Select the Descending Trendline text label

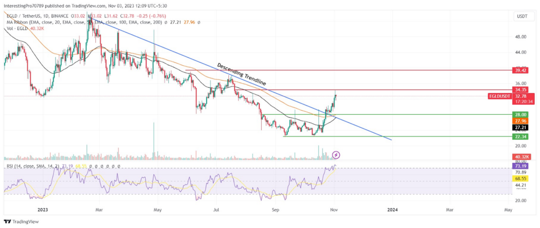click(x=242, y=74)
